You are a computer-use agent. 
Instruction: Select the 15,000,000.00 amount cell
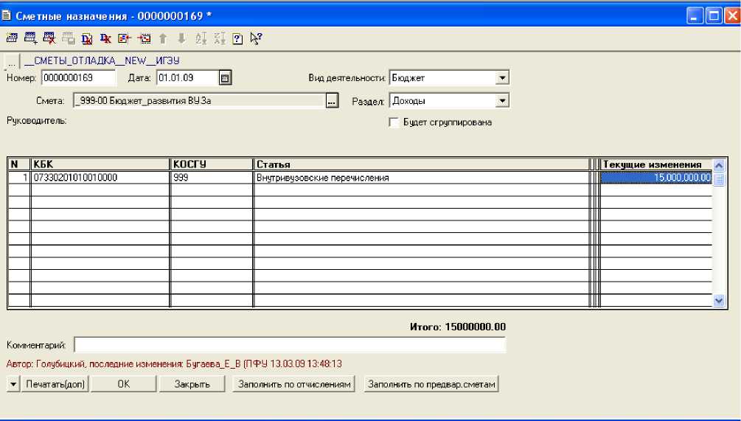[x=656, y=178]
